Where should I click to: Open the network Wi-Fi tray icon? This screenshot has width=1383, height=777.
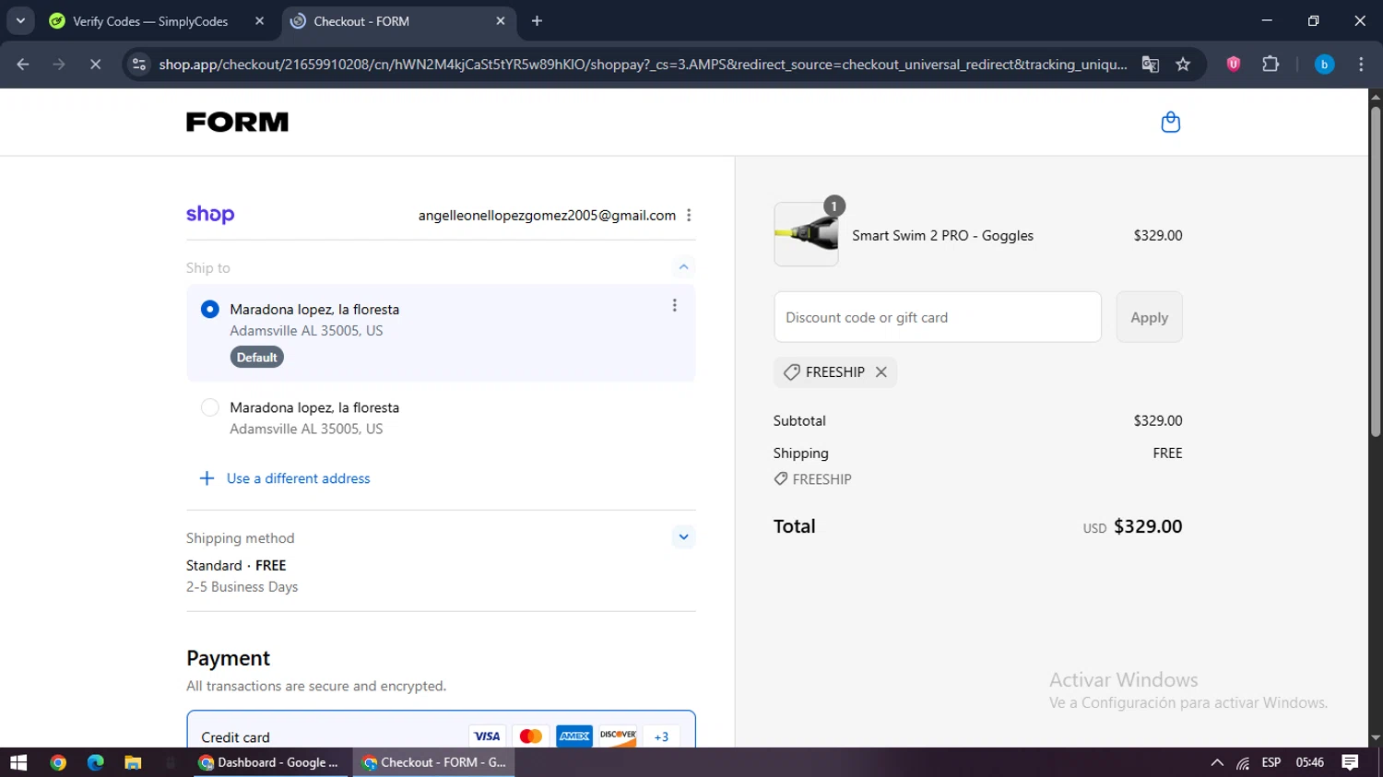click(x=1244, y=762)
